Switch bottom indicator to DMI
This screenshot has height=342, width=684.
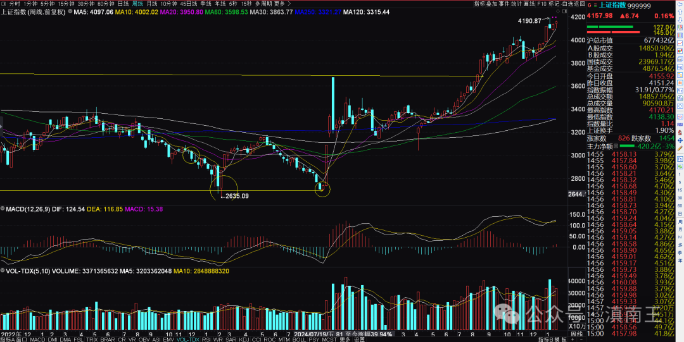(x=53, y=339)
